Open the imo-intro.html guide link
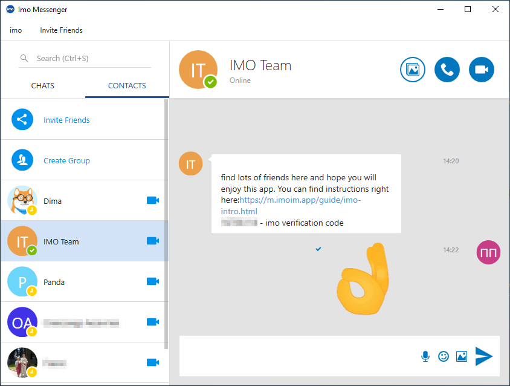The image size is (510, 386). 291,206
